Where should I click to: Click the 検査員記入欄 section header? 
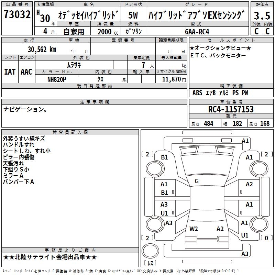[70, 132]
